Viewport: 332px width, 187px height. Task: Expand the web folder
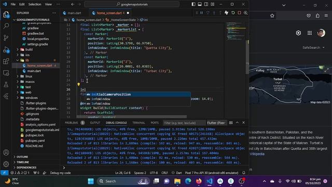pos(29,92)
